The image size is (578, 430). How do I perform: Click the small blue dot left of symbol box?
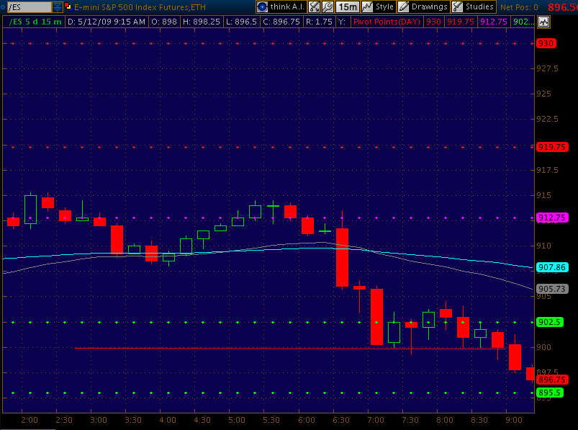pos(4,6)
